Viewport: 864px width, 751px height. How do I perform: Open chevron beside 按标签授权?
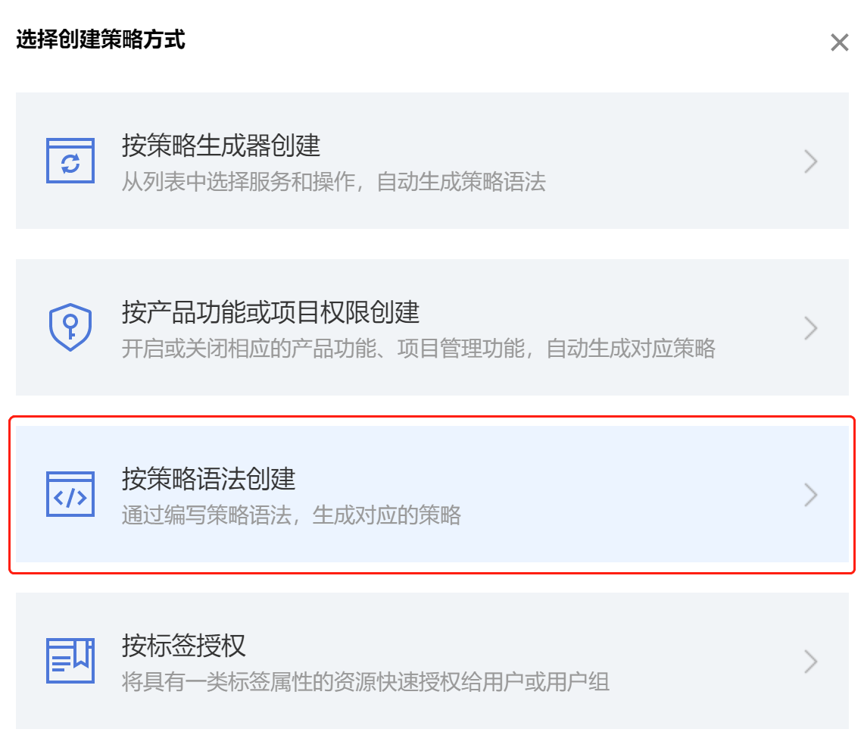[x=810, y=662]
